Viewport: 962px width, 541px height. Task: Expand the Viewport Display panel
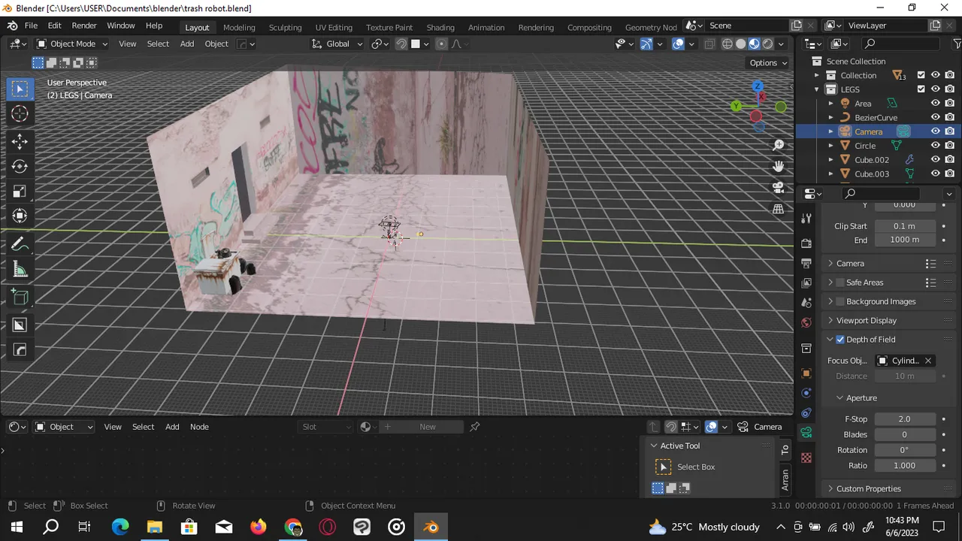point(830,321)
